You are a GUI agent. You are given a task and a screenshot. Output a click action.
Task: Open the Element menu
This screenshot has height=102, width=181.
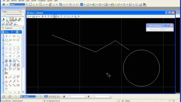14,1
